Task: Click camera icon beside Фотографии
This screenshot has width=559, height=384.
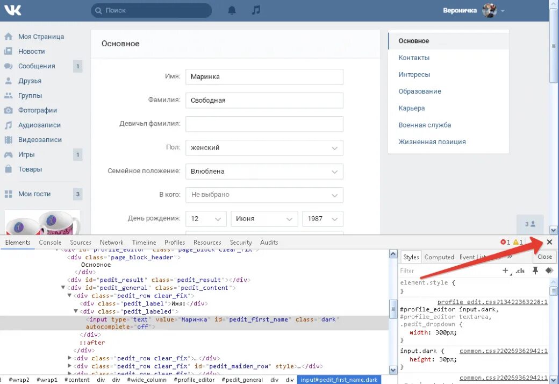Action: tap(9, 110)
